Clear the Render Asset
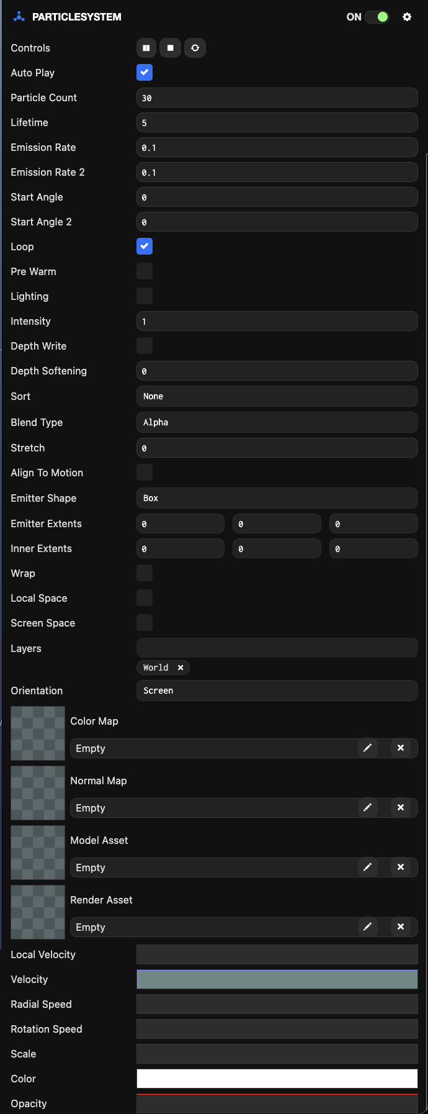 [x=401, y=926]
